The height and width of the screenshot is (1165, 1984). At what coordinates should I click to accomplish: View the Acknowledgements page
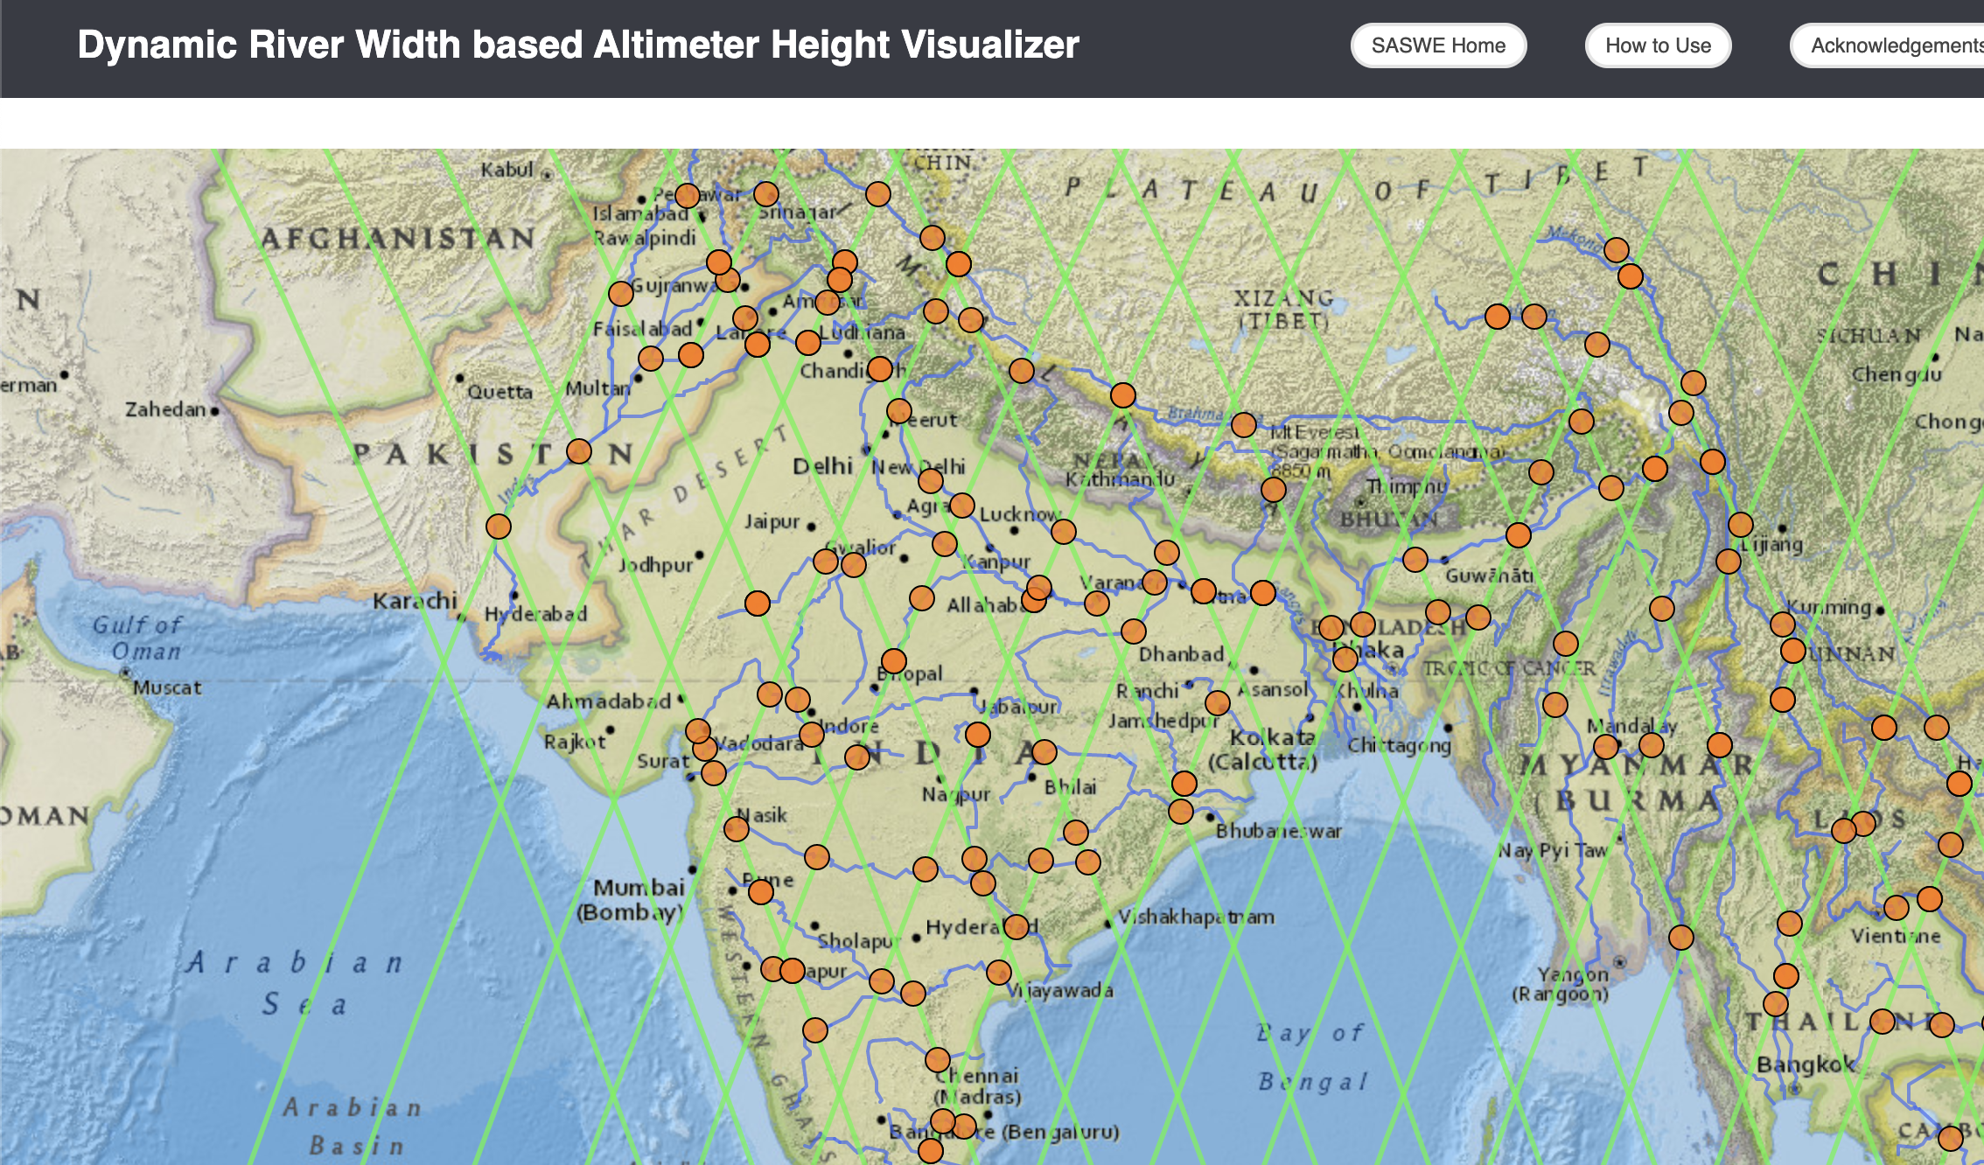tap(1888, 45)
